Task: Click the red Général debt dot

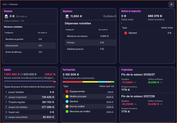Action: (125, 33)
